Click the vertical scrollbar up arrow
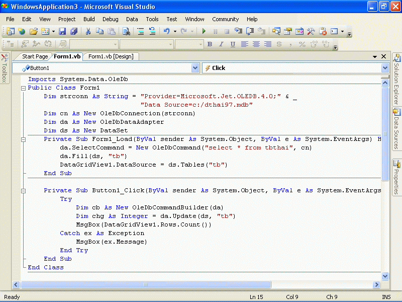Image resolution: width=402 pixels, height=302 pixels. (385, 83)
